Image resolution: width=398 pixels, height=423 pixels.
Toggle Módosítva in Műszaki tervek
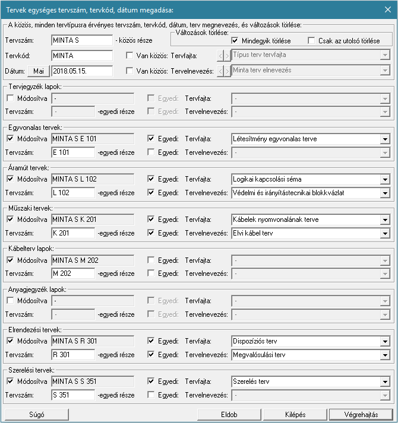tap(10, 220)
